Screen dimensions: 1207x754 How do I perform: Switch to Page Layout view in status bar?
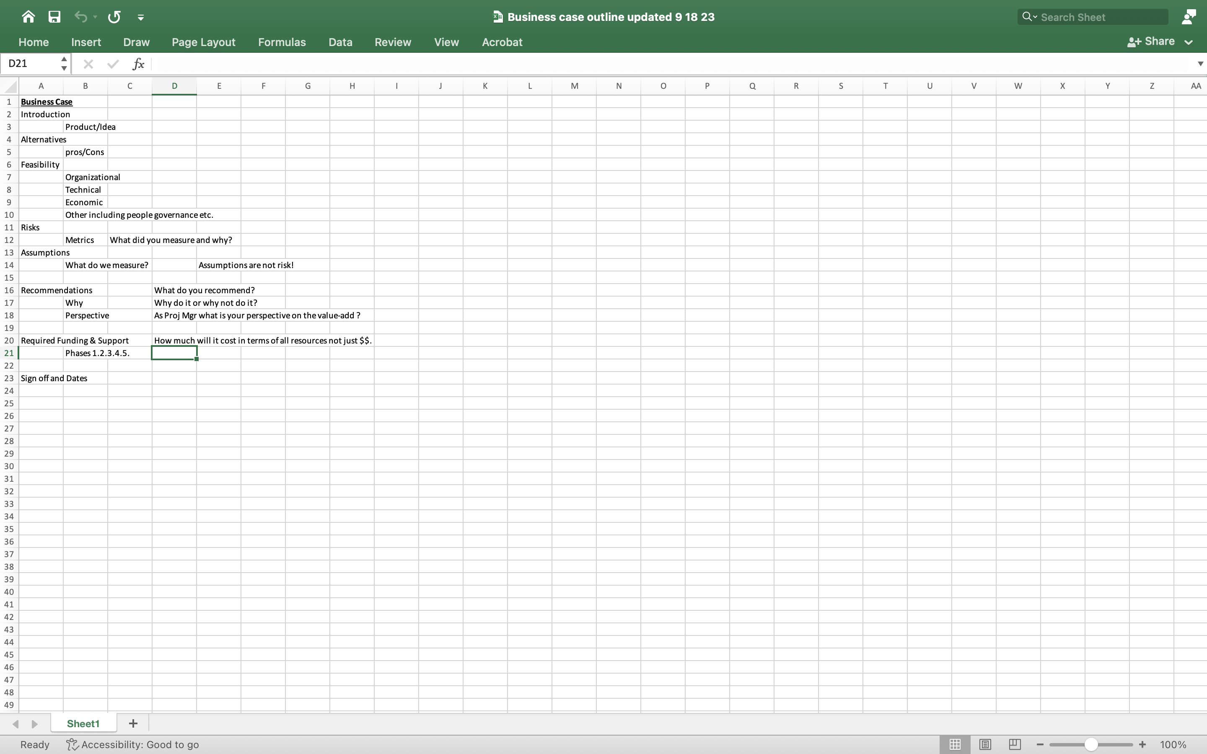point(984,744)
